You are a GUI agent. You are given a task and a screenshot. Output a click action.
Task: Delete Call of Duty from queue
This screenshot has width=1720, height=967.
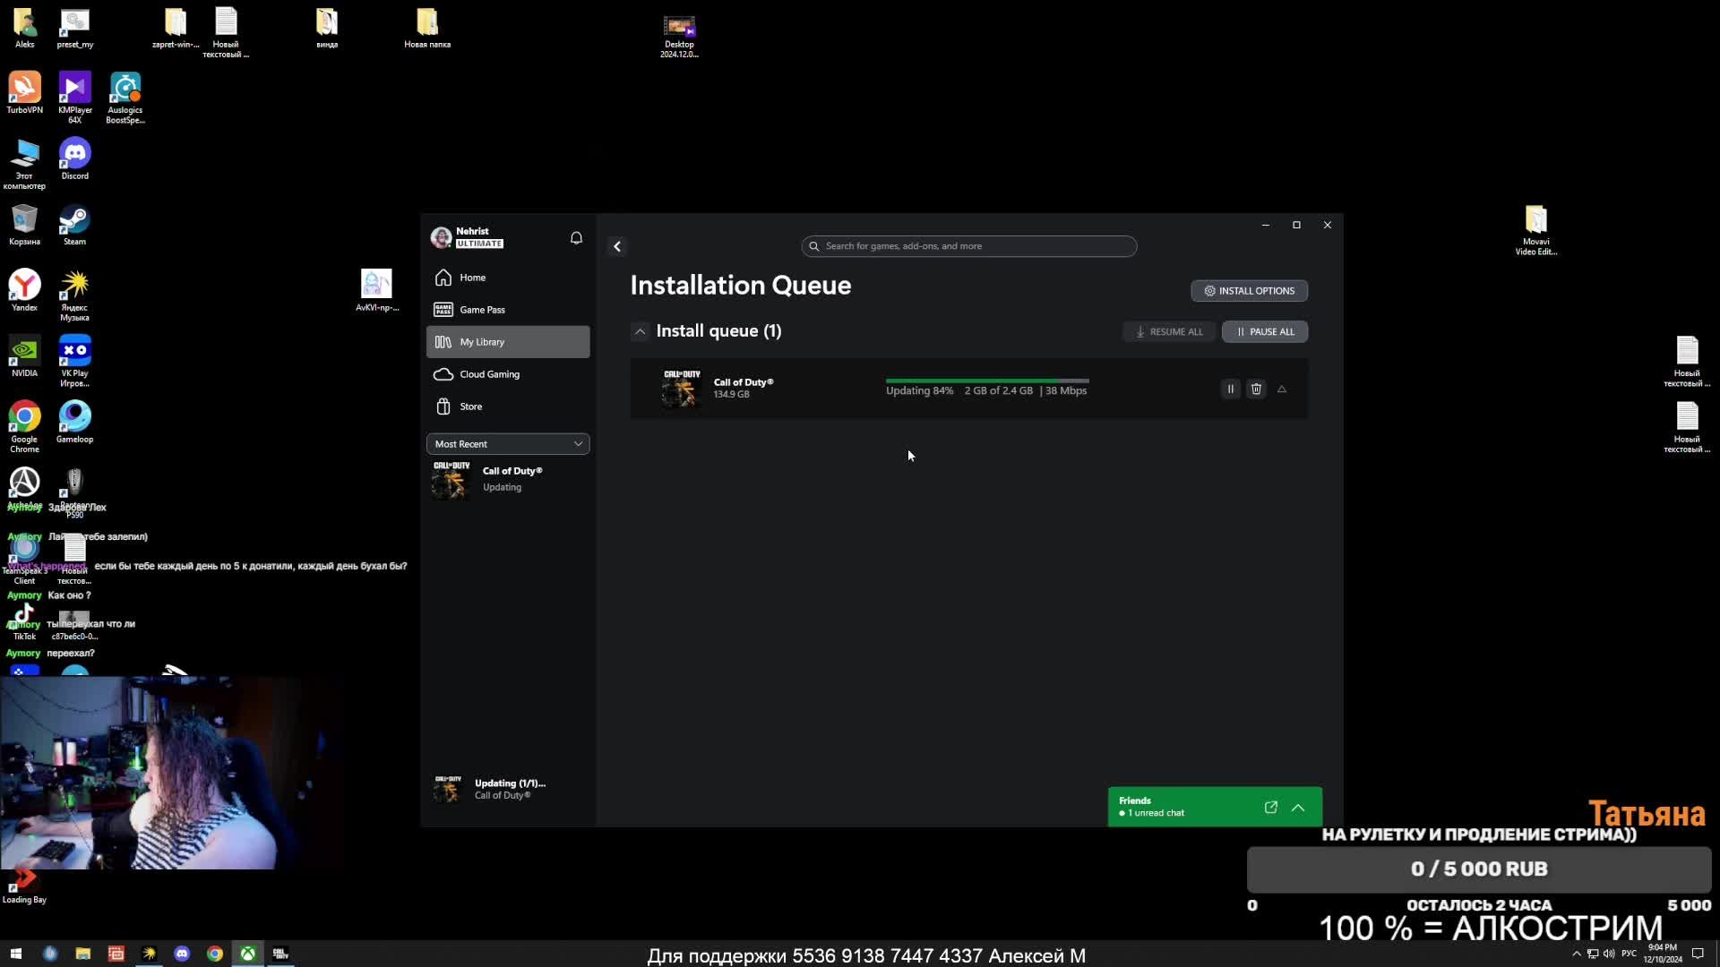pyautogui.click(x=1256, y=389)
